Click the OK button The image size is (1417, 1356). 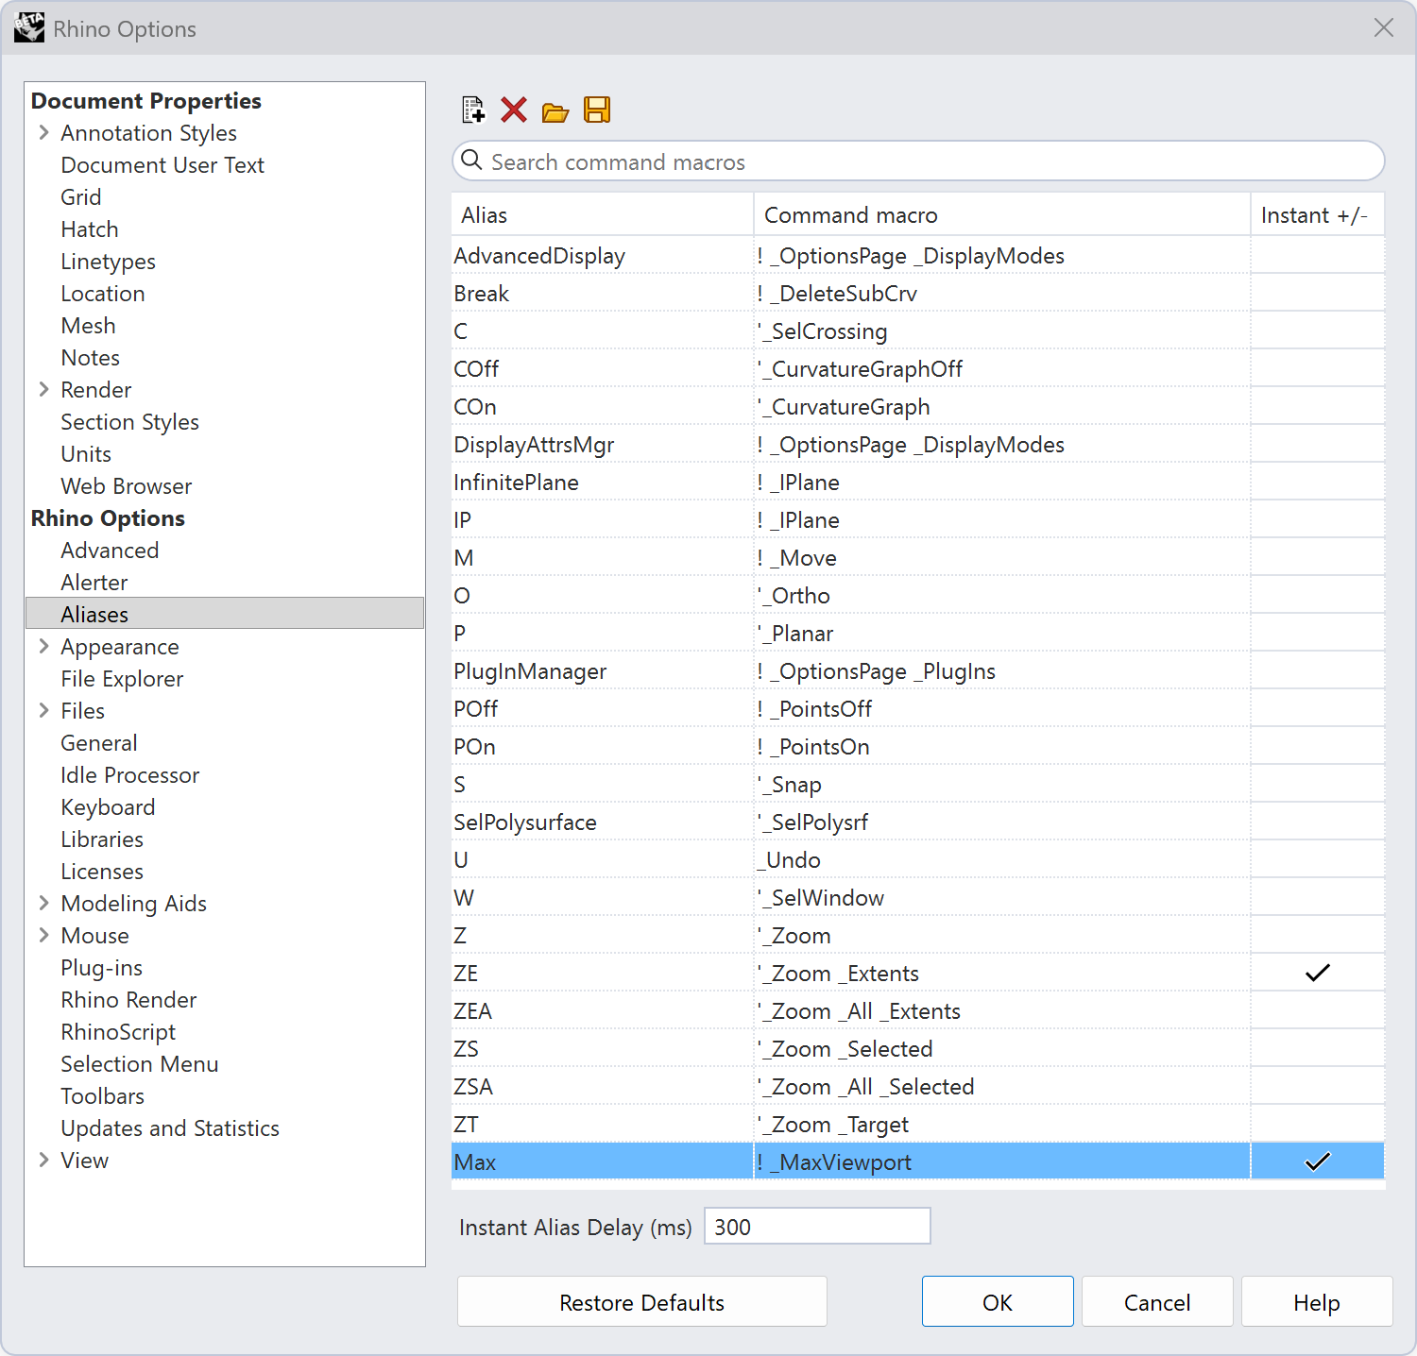pos(998,1302)
